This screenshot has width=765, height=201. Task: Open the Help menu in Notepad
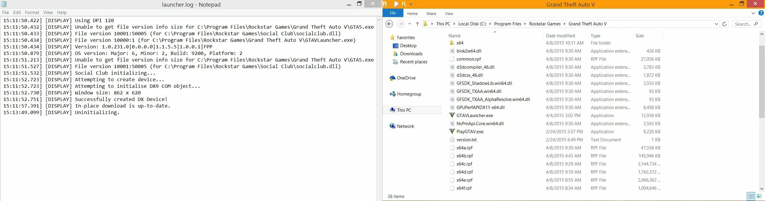tap(62, 13)
